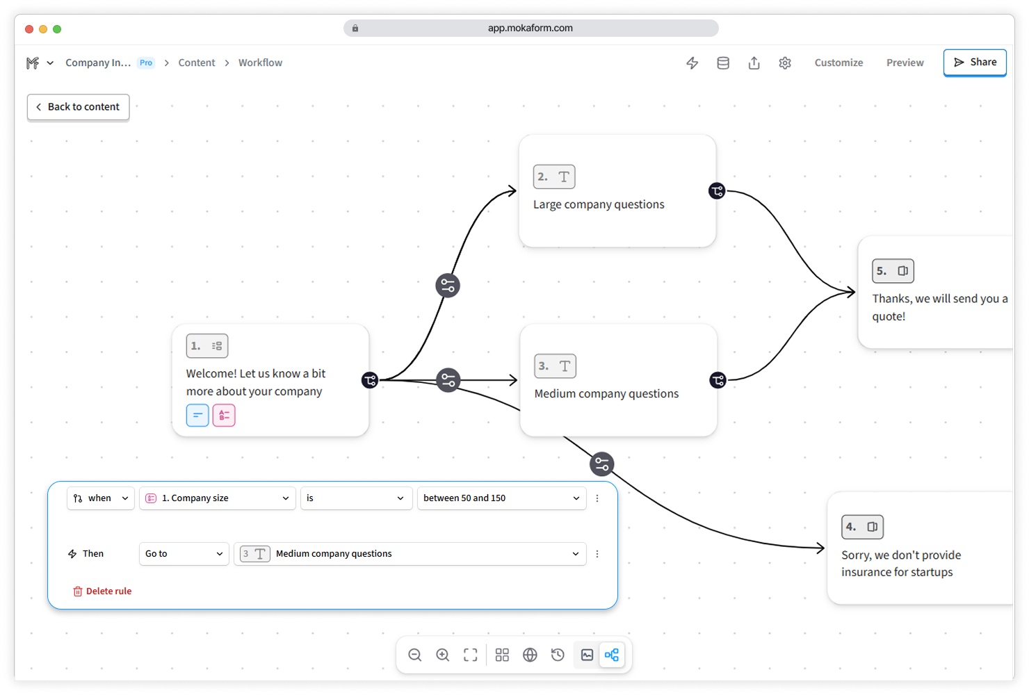This screenshot has height=695, width=1029.
Task: Click the lightning bolt integrations icon
Action: [x=692, y=63]
